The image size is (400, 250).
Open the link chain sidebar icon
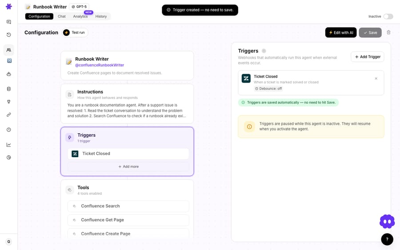(x=9, y=115)
